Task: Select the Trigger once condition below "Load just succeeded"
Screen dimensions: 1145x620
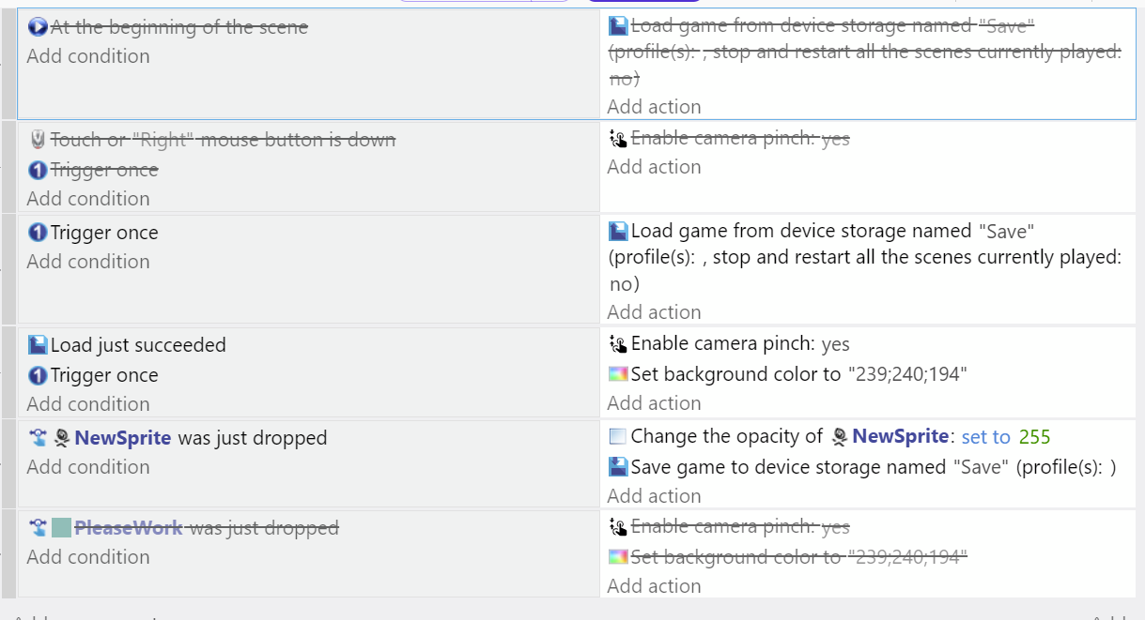Action: [104, 375]
